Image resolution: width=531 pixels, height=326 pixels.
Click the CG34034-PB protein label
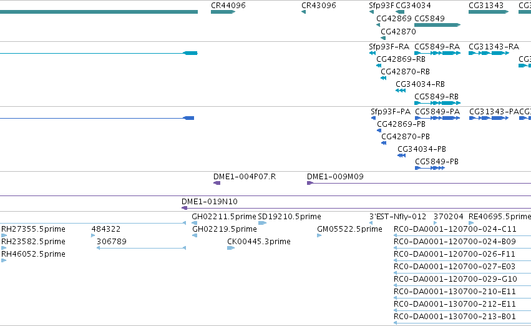pos(422,149)
